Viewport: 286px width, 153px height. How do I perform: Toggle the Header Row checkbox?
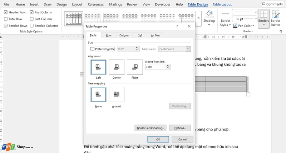(x=6, y=12)
